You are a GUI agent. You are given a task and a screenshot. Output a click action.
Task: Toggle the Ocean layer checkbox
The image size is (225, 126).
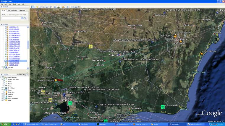pos(4,90)
